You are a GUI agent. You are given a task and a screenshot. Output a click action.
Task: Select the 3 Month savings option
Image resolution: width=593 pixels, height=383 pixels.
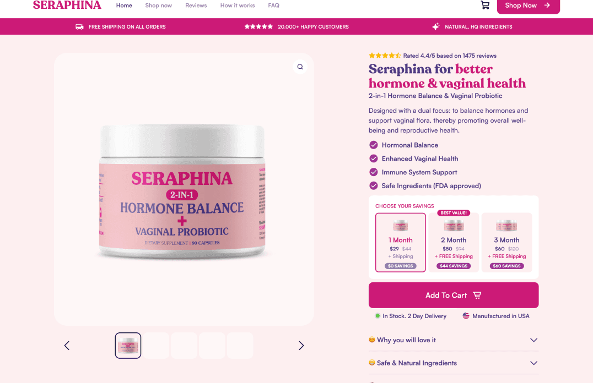507,243
